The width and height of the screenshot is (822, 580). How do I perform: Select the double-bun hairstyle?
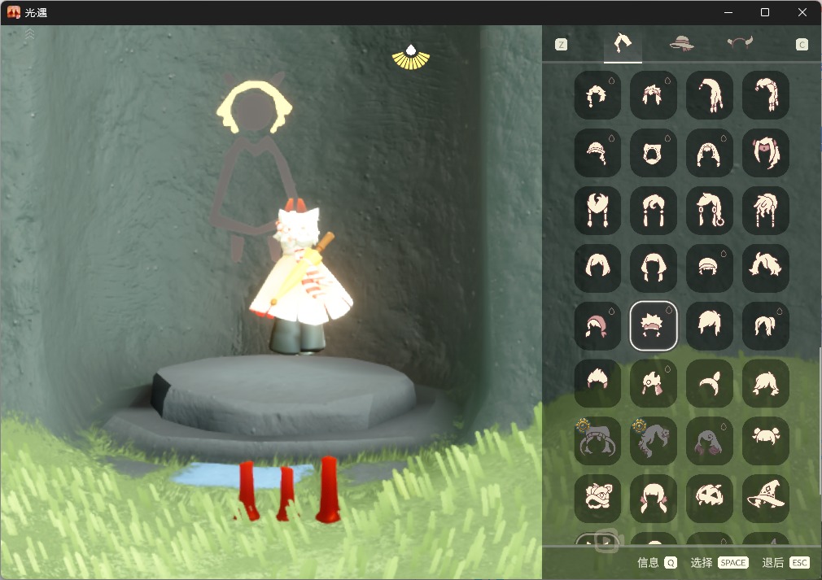[765, 441]
